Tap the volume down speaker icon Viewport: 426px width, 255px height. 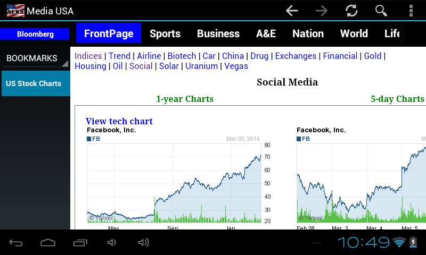pyautogui.click(x=111, y=243)
